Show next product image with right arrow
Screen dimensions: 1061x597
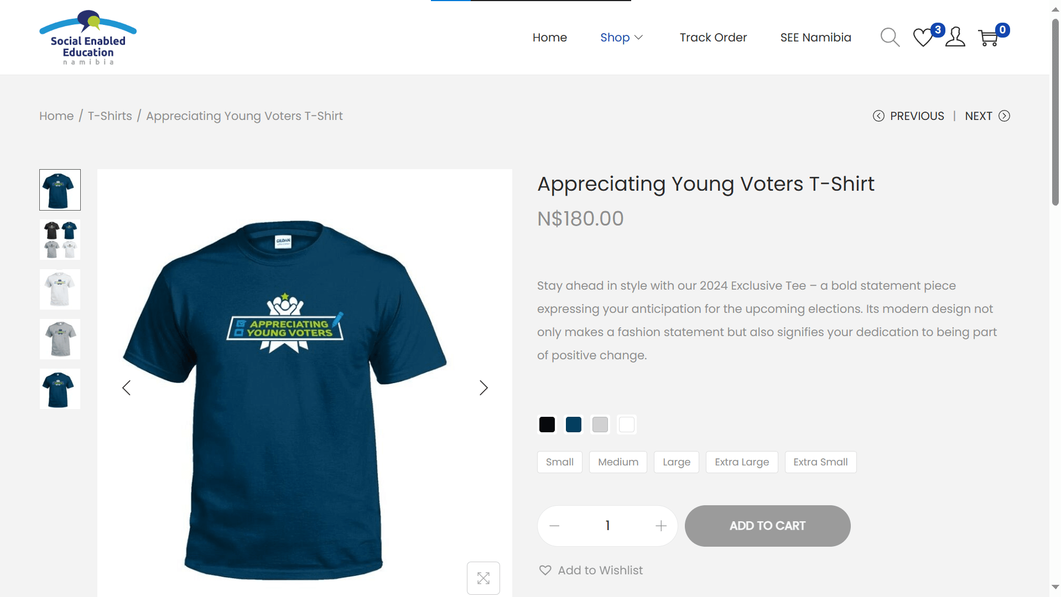pos(483,387)
